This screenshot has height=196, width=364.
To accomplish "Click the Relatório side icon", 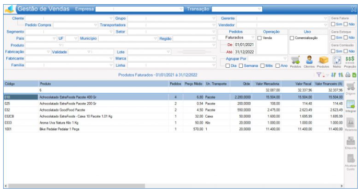I will tap(350, 123).
